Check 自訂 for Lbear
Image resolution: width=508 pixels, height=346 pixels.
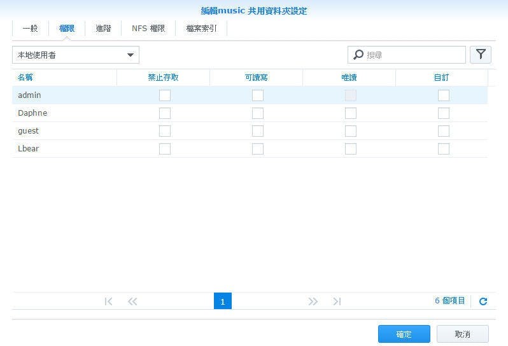coord(444,149)
